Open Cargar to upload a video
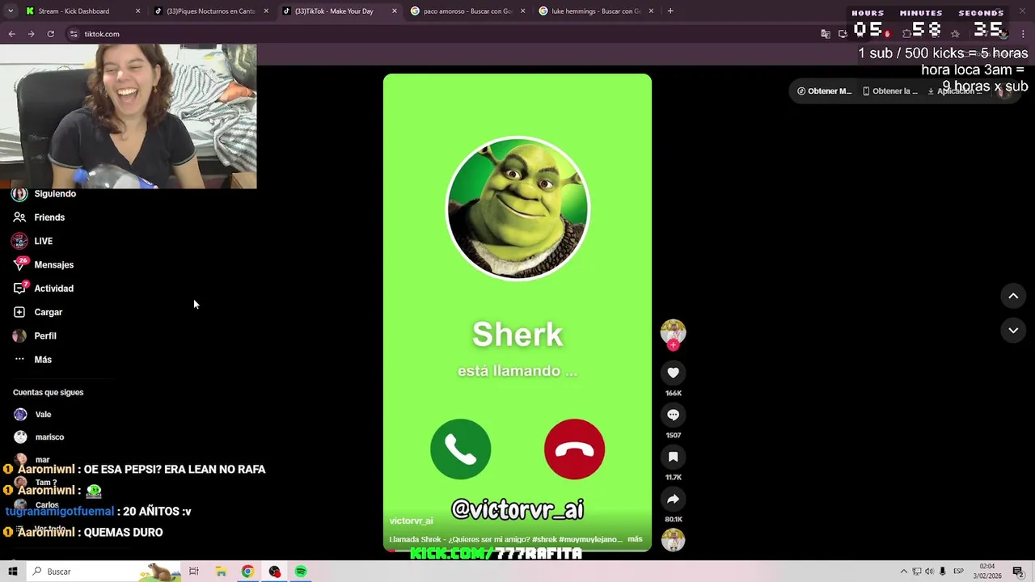This screenshot has height=582, width=1035. pyautogui.click(x=37, y=312)
